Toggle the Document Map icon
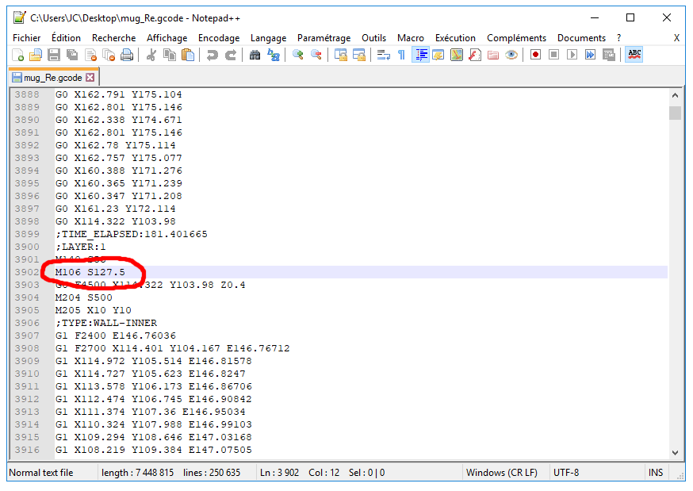Image resolution: width=693 pixels, height=491 pixels. point(457,55)
